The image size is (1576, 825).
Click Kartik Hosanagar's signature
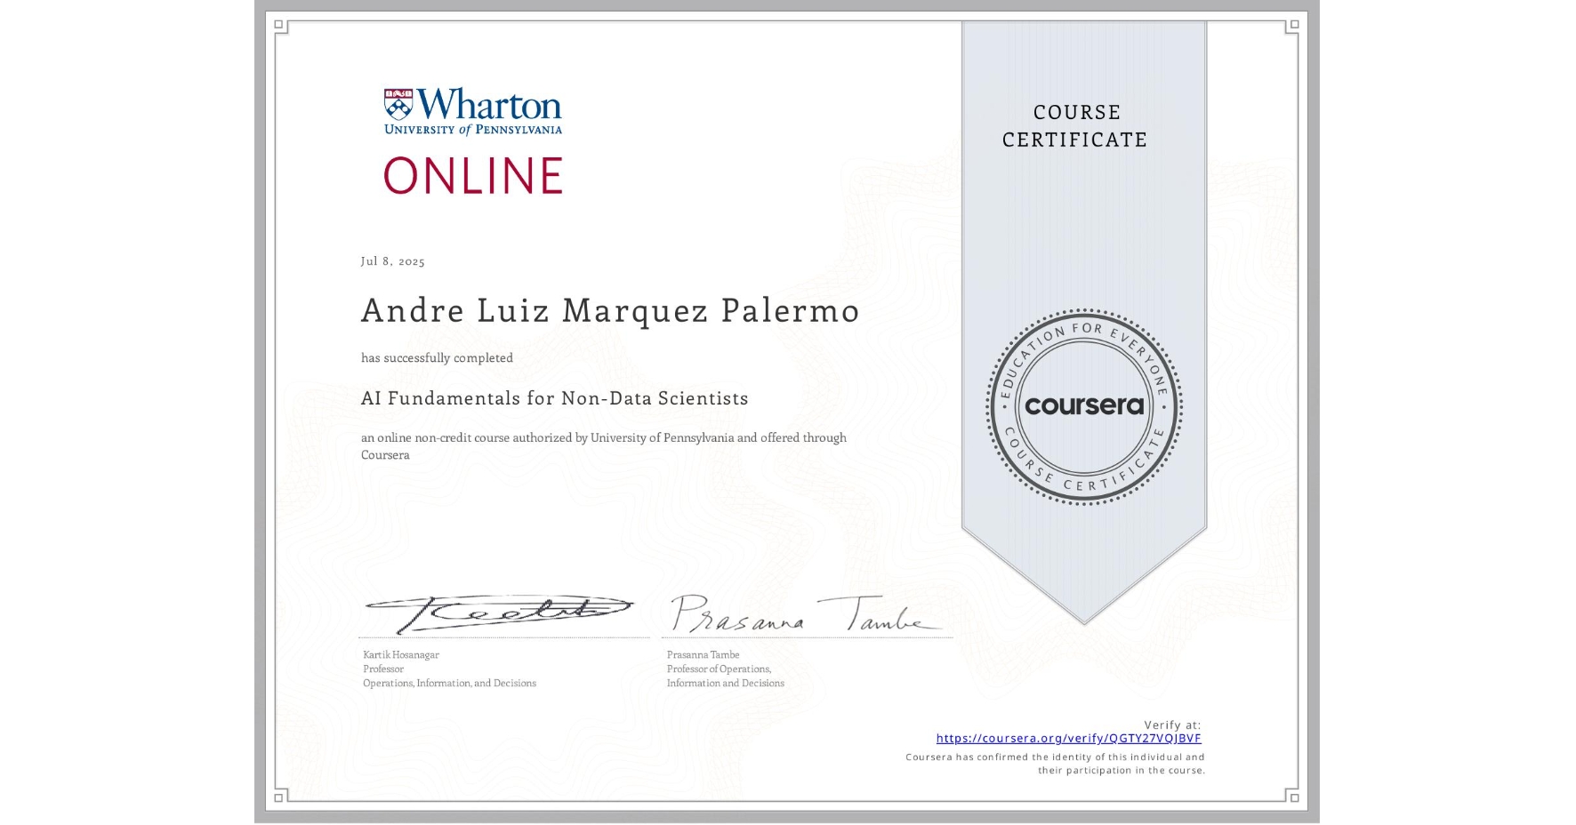click(x=498, y=613)
